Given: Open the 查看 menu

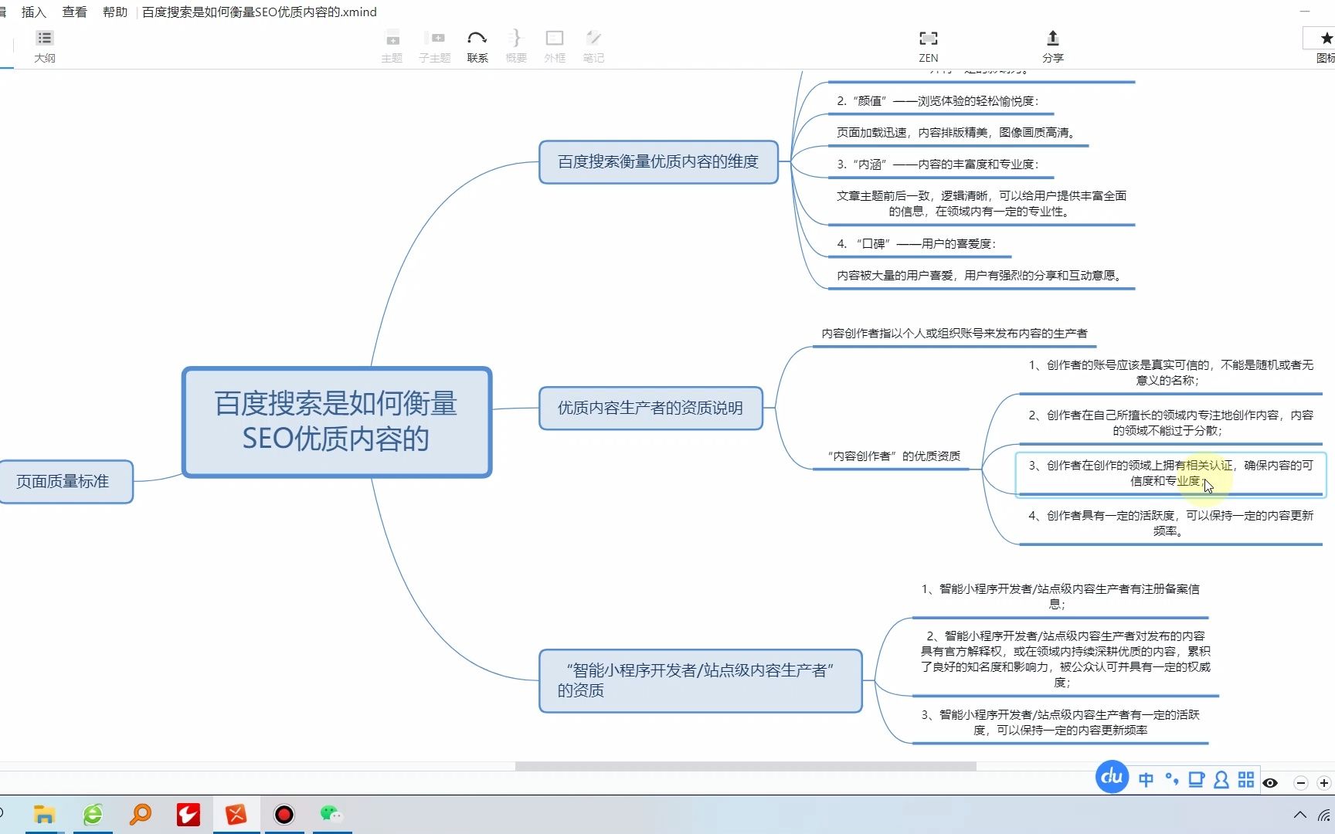Looking at the screenshot, I should coord(75,12).
